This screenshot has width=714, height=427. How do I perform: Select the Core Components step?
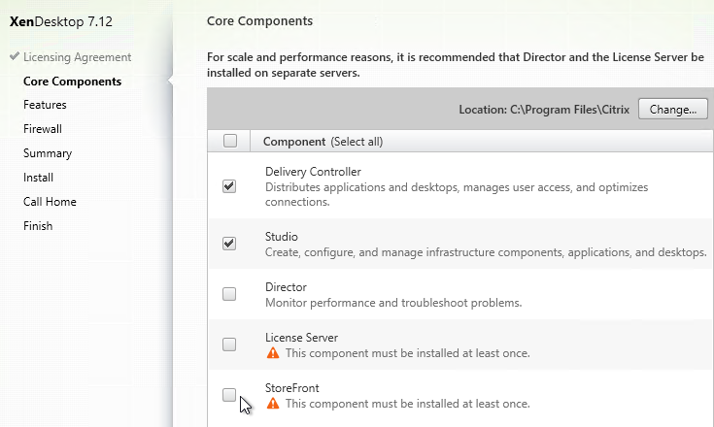(73, 82)
